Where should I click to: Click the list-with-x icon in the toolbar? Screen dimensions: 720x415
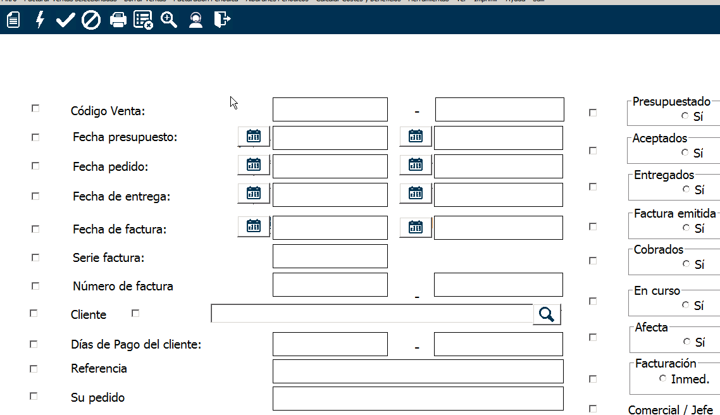click(x=143, y=20)
